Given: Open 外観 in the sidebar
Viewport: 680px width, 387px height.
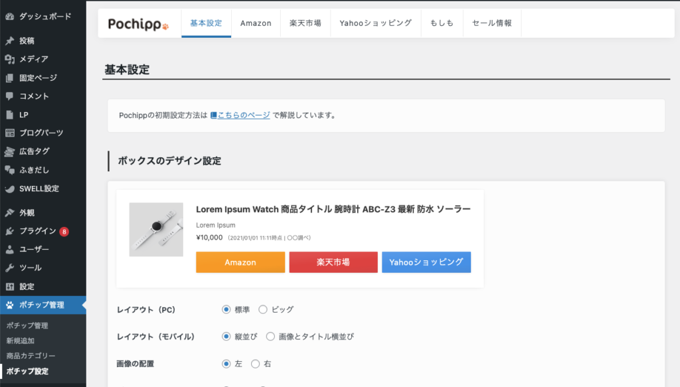Looking at the screenshot, I should [x=27, y=213].
